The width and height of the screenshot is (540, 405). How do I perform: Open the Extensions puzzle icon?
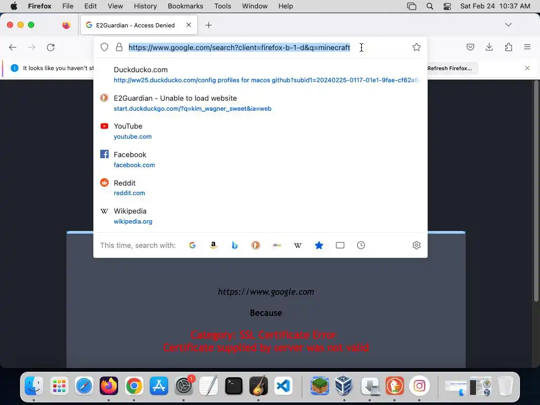click(x=508, y=47)
